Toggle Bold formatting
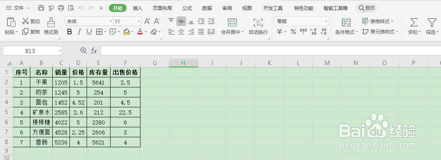Image resolution: width=441 pixels, height=160 pixels. click(69, 32)
